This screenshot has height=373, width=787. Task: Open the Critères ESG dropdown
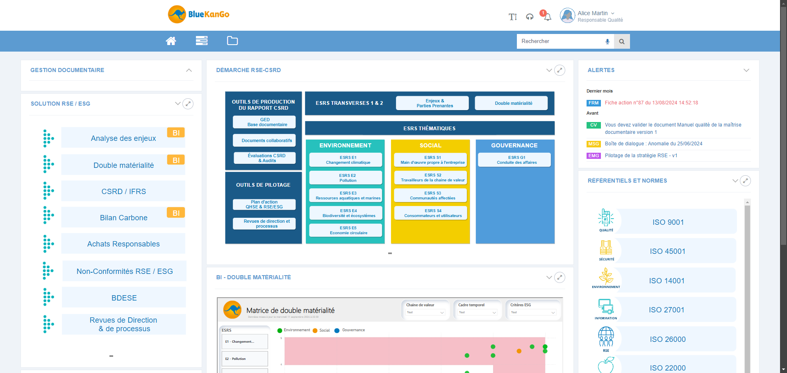(x=533, y=312)
